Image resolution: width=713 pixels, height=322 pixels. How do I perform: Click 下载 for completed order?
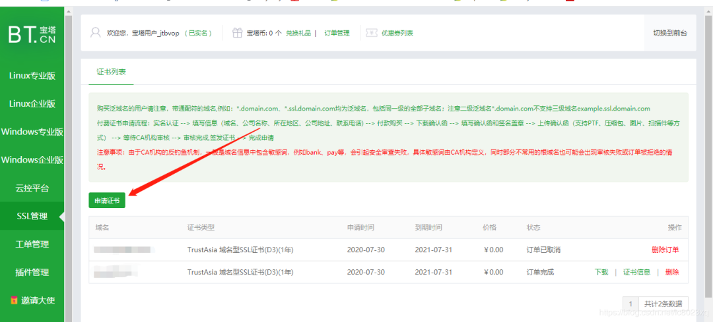click(601, 272)
